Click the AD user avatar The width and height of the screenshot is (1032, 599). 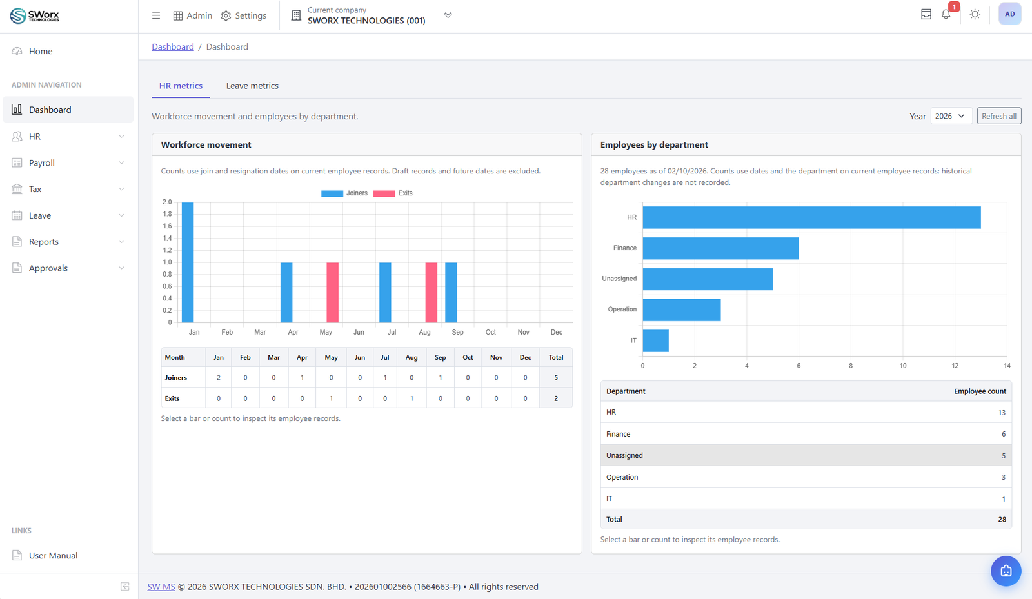1009,14
